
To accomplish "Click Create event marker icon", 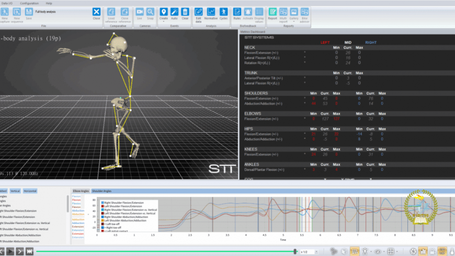I will click(x=164, y=12).
